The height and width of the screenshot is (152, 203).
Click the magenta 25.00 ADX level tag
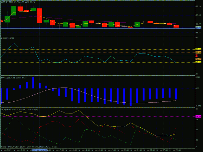coord(198,116)
